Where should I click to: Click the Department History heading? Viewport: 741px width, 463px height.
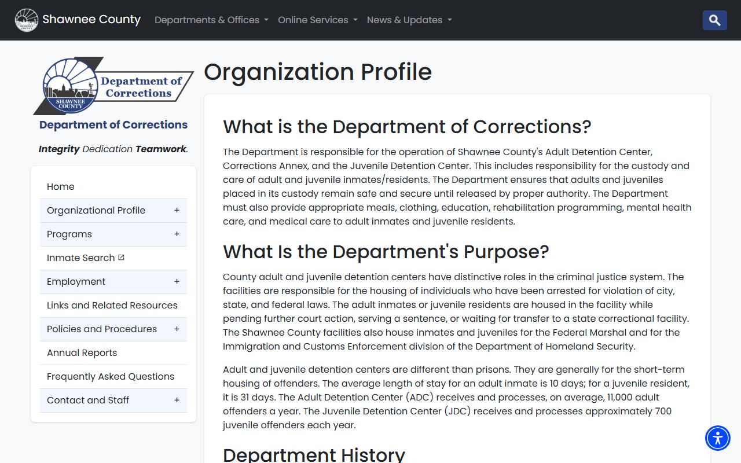[314, 454]
